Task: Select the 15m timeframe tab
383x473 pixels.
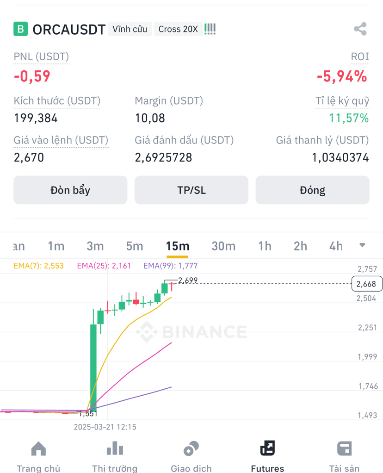Action: click(178, 246)
